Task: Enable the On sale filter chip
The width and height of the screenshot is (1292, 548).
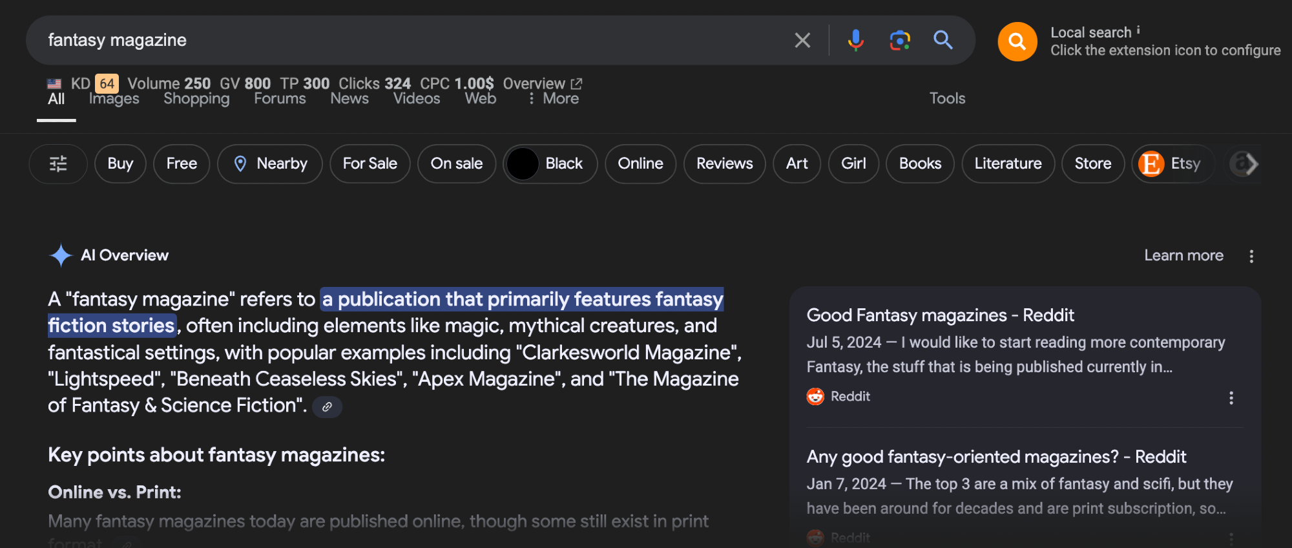Action: [456, 163]
